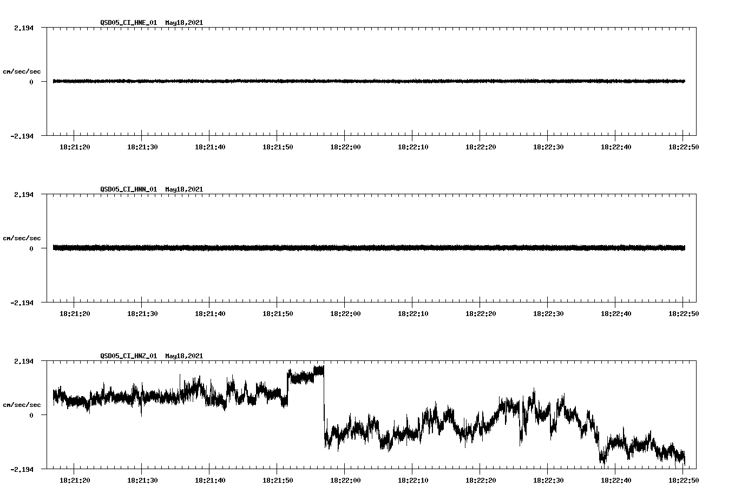The height and width of the screenshot is (500, 735).
Task: Select the May18,2021 date label on bottom plot
Action: (x=183, y=356)
